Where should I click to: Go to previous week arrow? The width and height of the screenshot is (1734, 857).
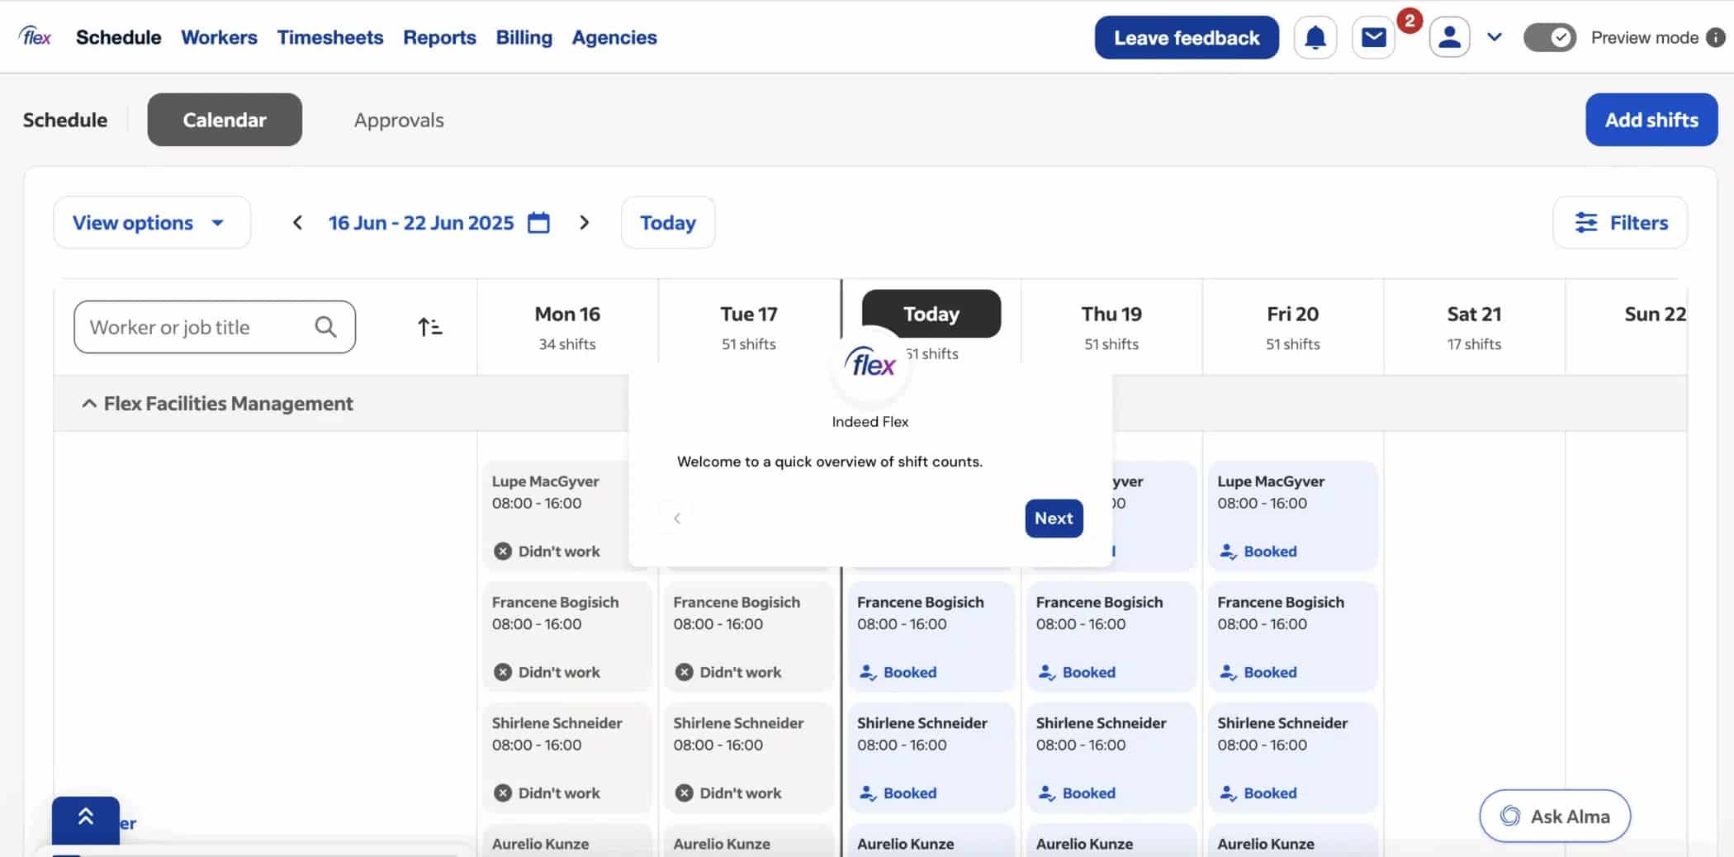298,223
